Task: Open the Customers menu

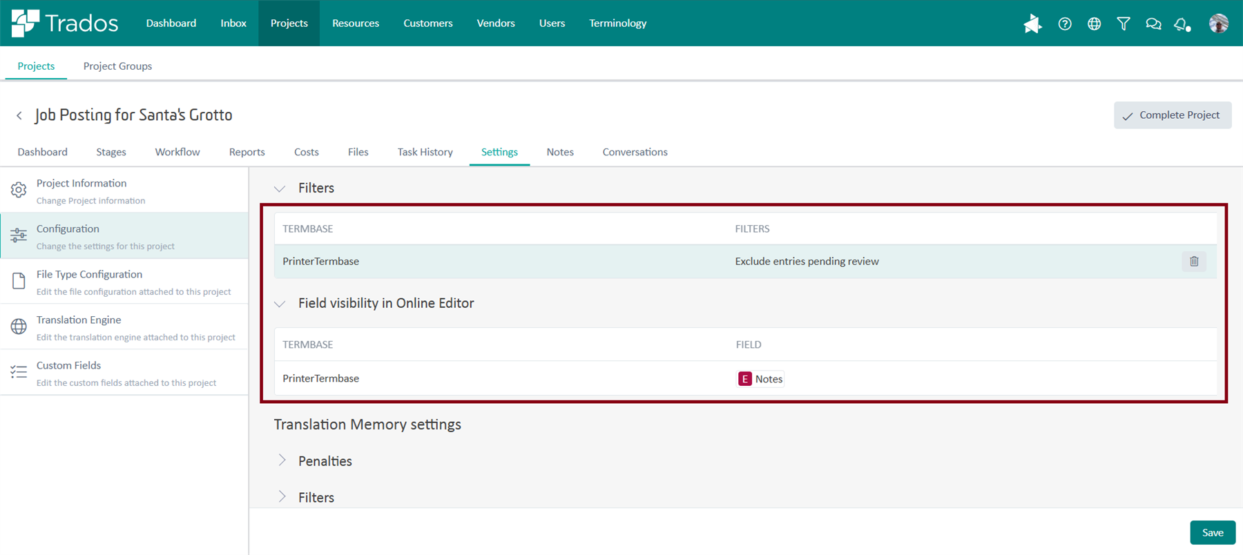Action: [x=428, y=23]
